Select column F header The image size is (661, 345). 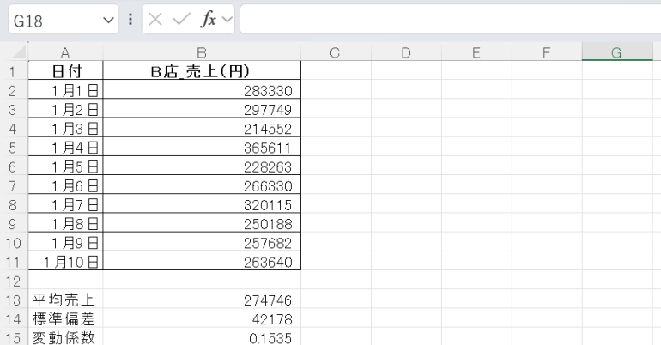click(x=547, y=52)
